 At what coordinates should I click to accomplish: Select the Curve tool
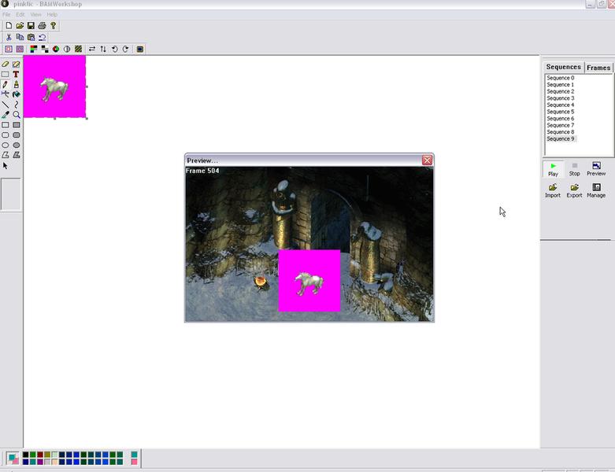point(16,105)
